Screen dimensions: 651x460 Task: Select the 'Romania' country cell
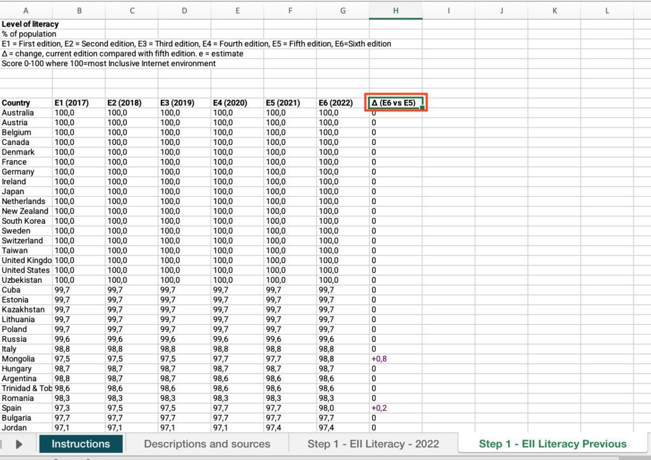point(26,398)
